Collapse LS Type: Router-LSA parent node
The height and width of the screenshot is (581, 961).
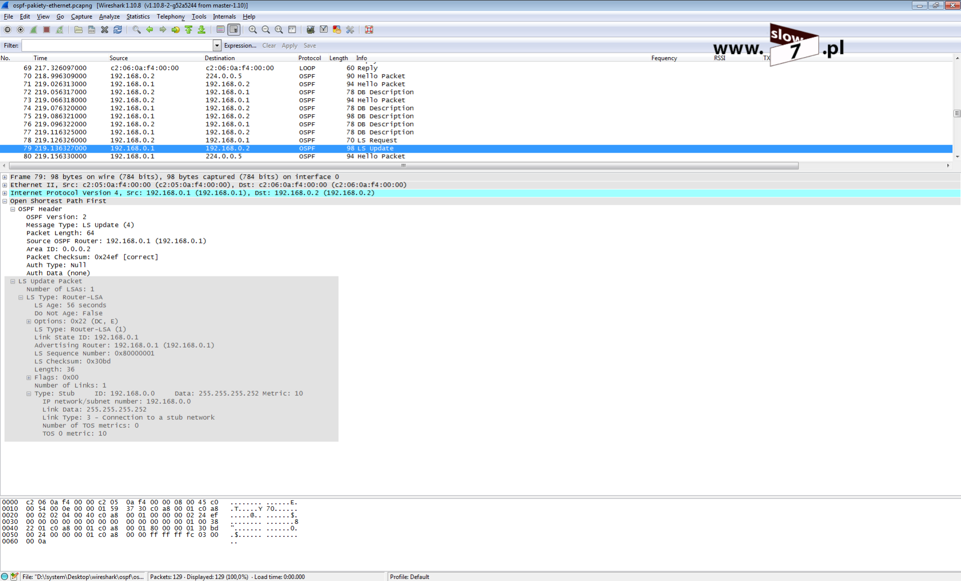[21, 297]
